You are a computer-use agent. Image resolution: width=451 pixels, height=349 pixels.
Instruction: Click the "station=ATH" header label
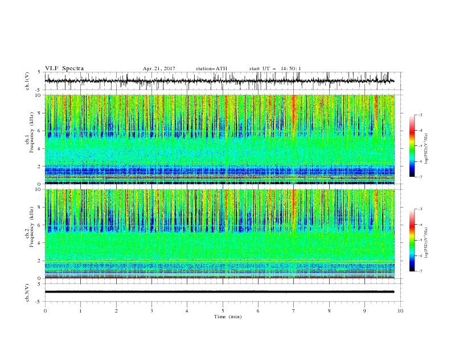(211, 68)
